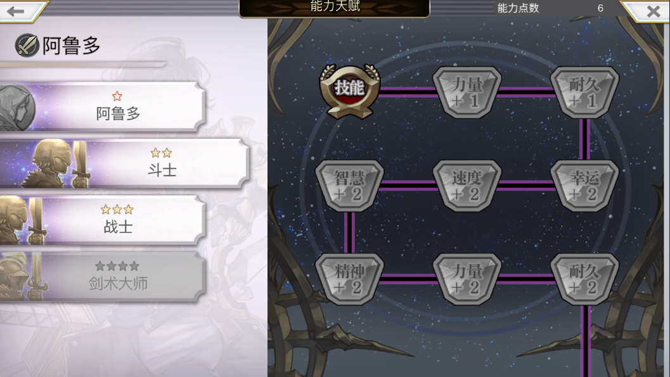Screen dimensions: 670x377
Task: Open the locked four-star 剑术大师 class
Action: point(103,276)
